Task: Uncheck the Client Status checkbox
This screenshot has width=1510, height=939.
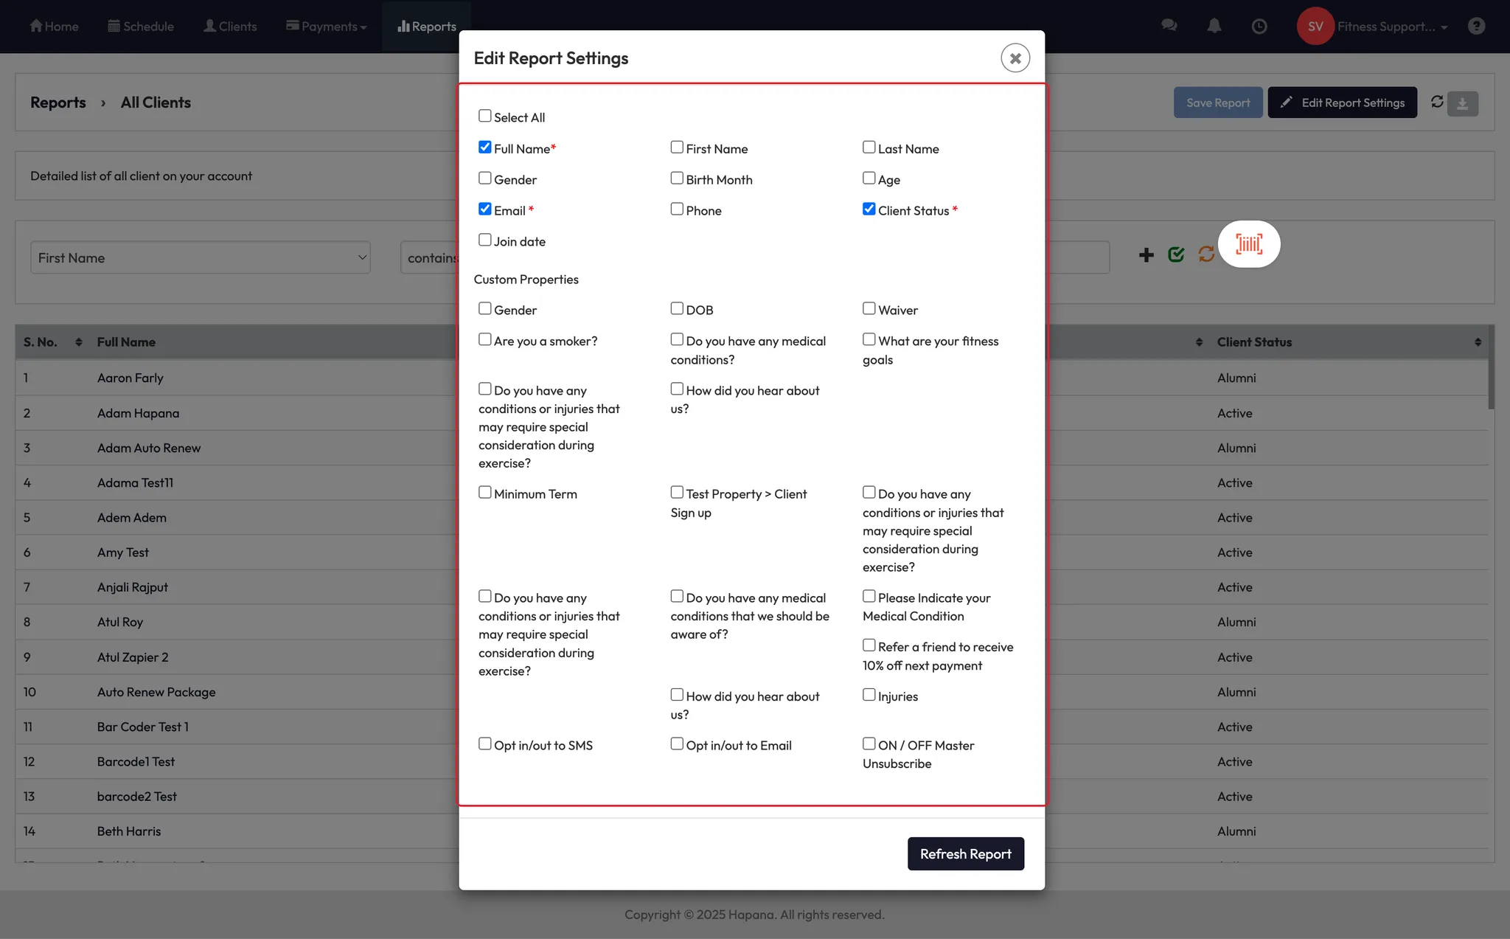Action: [869, 209]
